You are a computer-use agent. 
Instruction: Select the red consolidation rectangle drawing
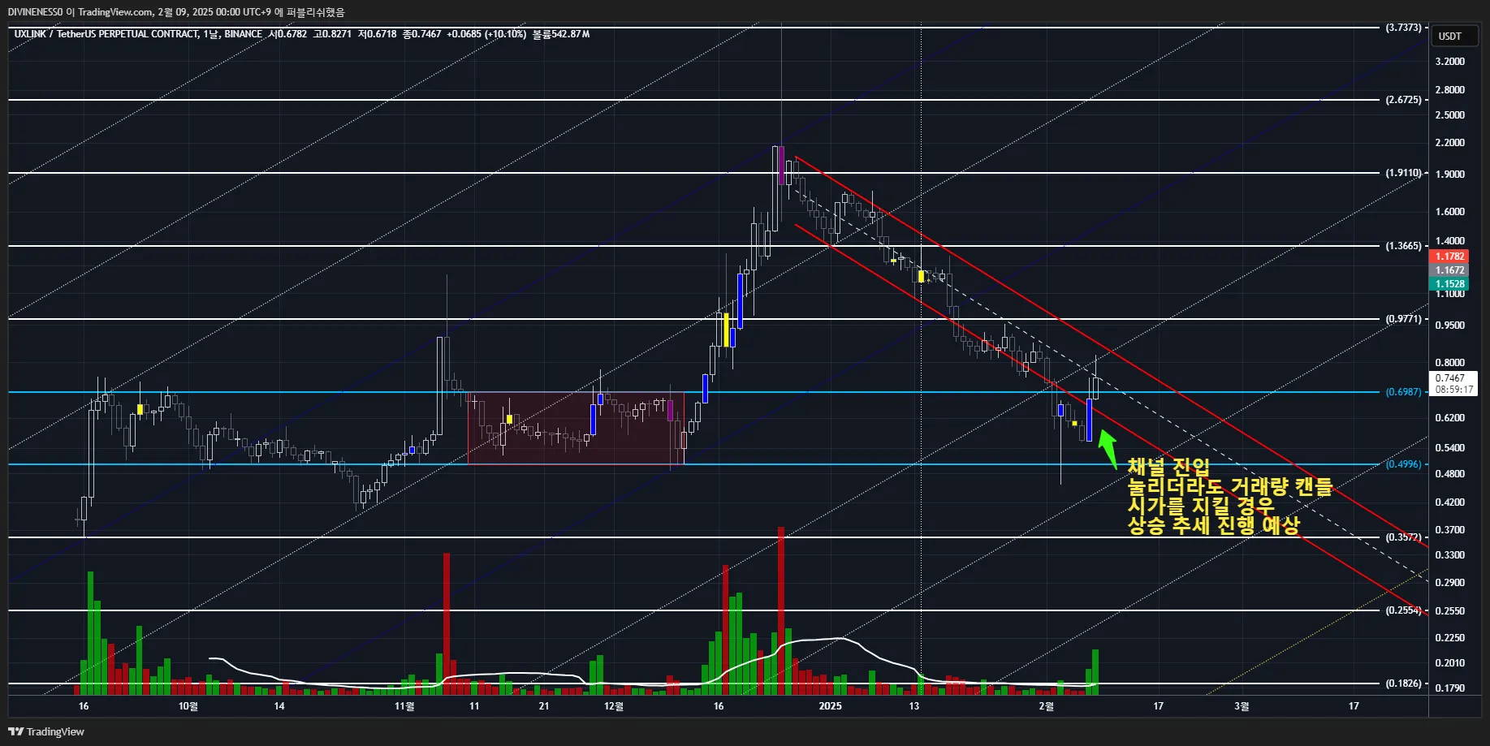tap(576, 429)
